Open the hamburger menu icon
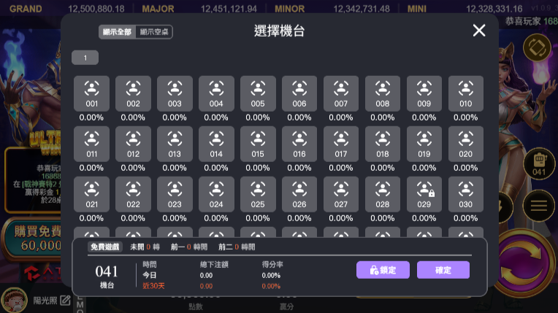 pos(539,206)
